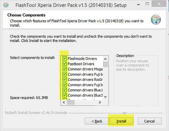Click the Space required: 65.3MB text
This screenshot has width=169, height=131.
coord(29,98)
